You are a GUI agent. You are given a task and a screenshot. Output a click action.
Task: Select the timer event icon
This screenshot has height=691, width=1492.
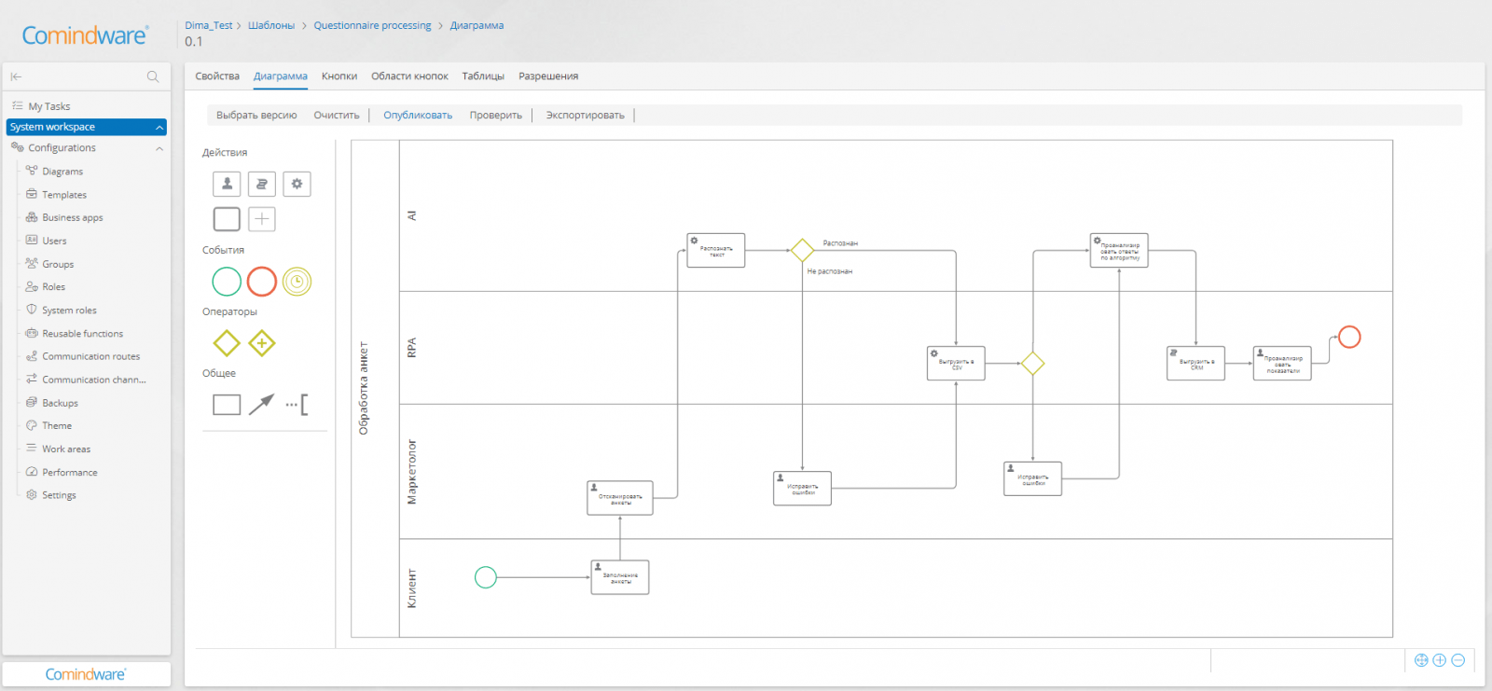297,282
